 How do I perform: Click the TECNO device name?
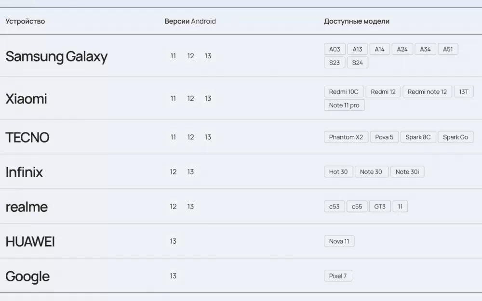(x=27, y=137)
